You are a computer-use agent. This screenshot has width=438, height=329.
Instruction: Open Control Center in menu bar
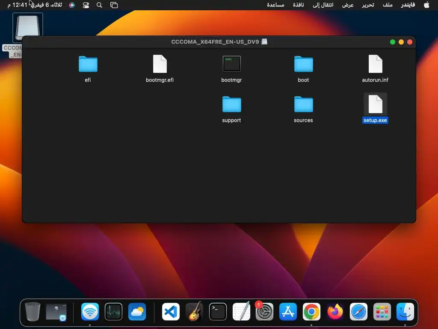tap(86, 5)
